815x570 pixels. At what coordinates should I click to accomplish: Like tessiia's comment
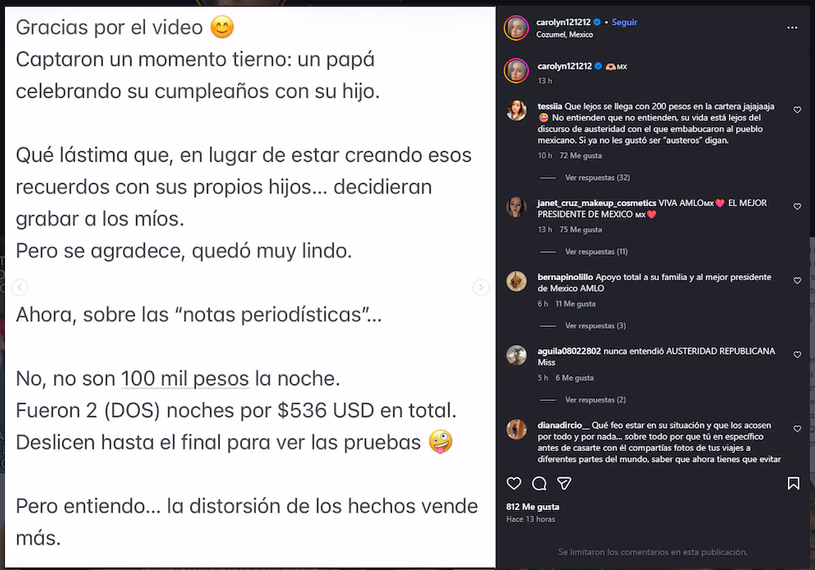pos(797,110)
